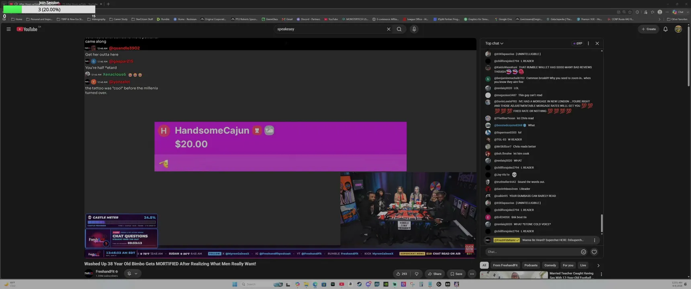Open the YouTube guide hamburger menu
This screenshot has height=289, width=691.
tap(8, 29)
